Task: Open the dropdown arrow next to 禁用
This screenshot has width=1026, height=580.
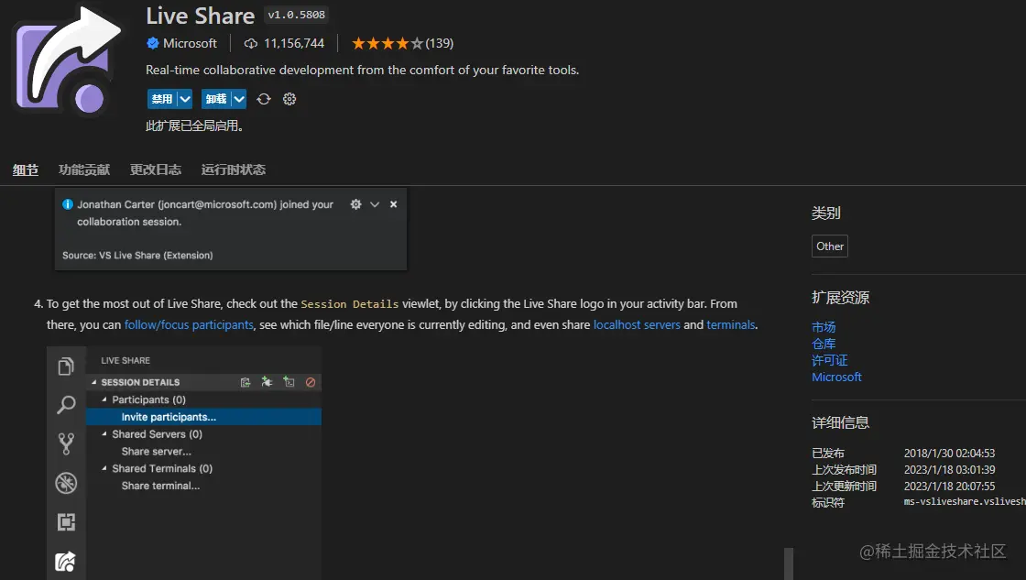Action: pyautogui.click(x=185, y=99)
